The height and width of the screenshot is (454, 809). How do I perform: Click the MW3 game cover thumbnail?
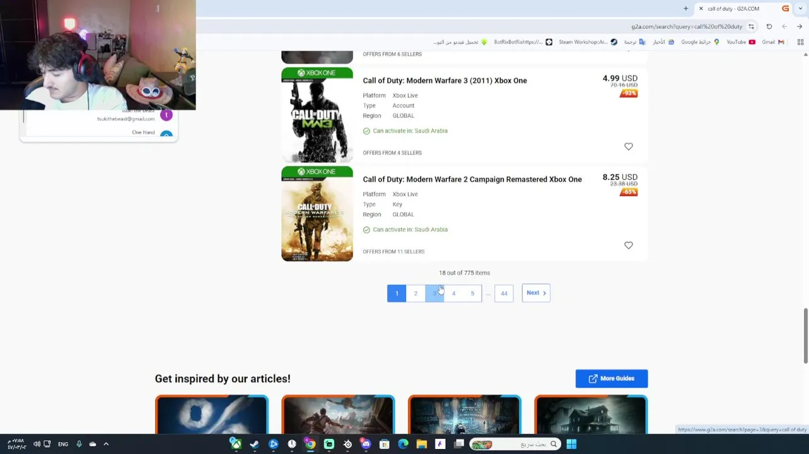[317, 115]
